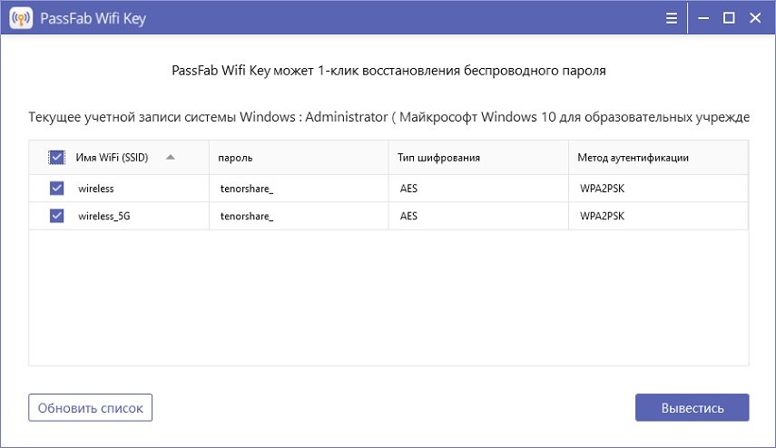Click WPA2PSK in the wireless_5G row
This screenshot has width=776, height=448.
click(x=658, y=216)
